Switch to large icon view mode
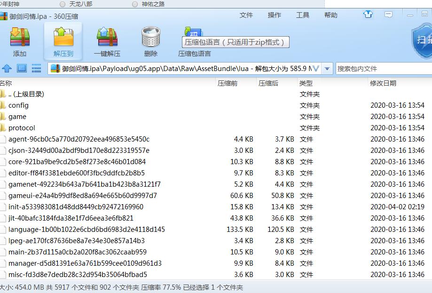The width and height of the screenshot is (432, 293). [22, 68]
